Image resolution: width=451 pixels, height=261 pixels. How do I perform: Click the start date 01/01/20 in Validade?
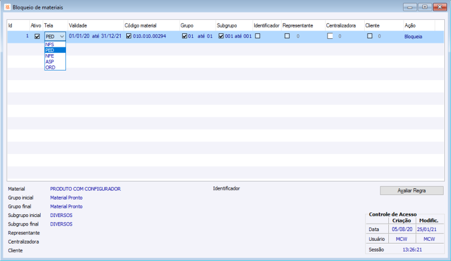(x=79, y=36)
